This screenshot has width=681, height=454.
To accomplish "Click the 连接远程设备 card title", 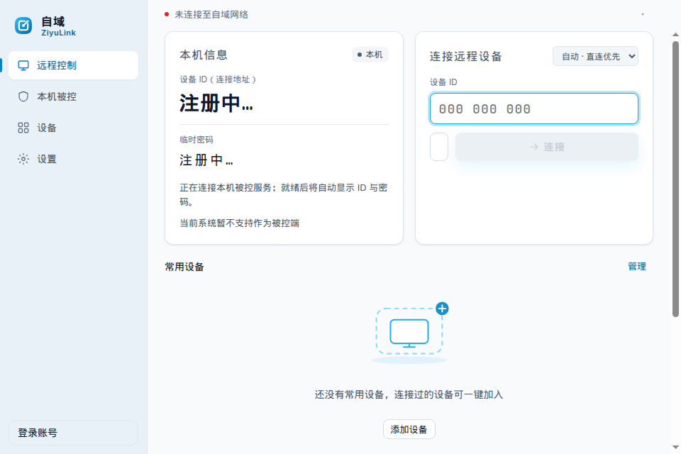I will (x=465, y=57).
